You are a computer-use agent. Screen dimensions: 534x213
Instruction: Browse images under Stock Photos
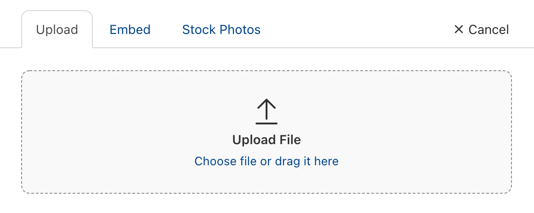pos(221,30)
